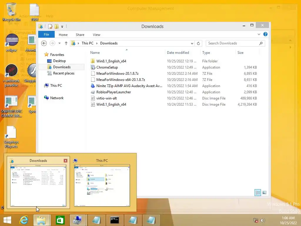Click the network tray icon
The image size is (301, 226).
[x=255, y=220]
